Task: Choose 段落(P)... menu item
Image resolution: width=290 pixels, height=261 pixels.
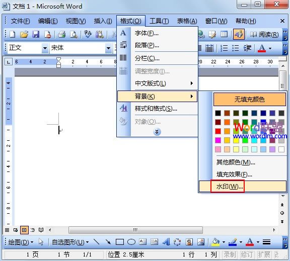Action: click(158, 45)
